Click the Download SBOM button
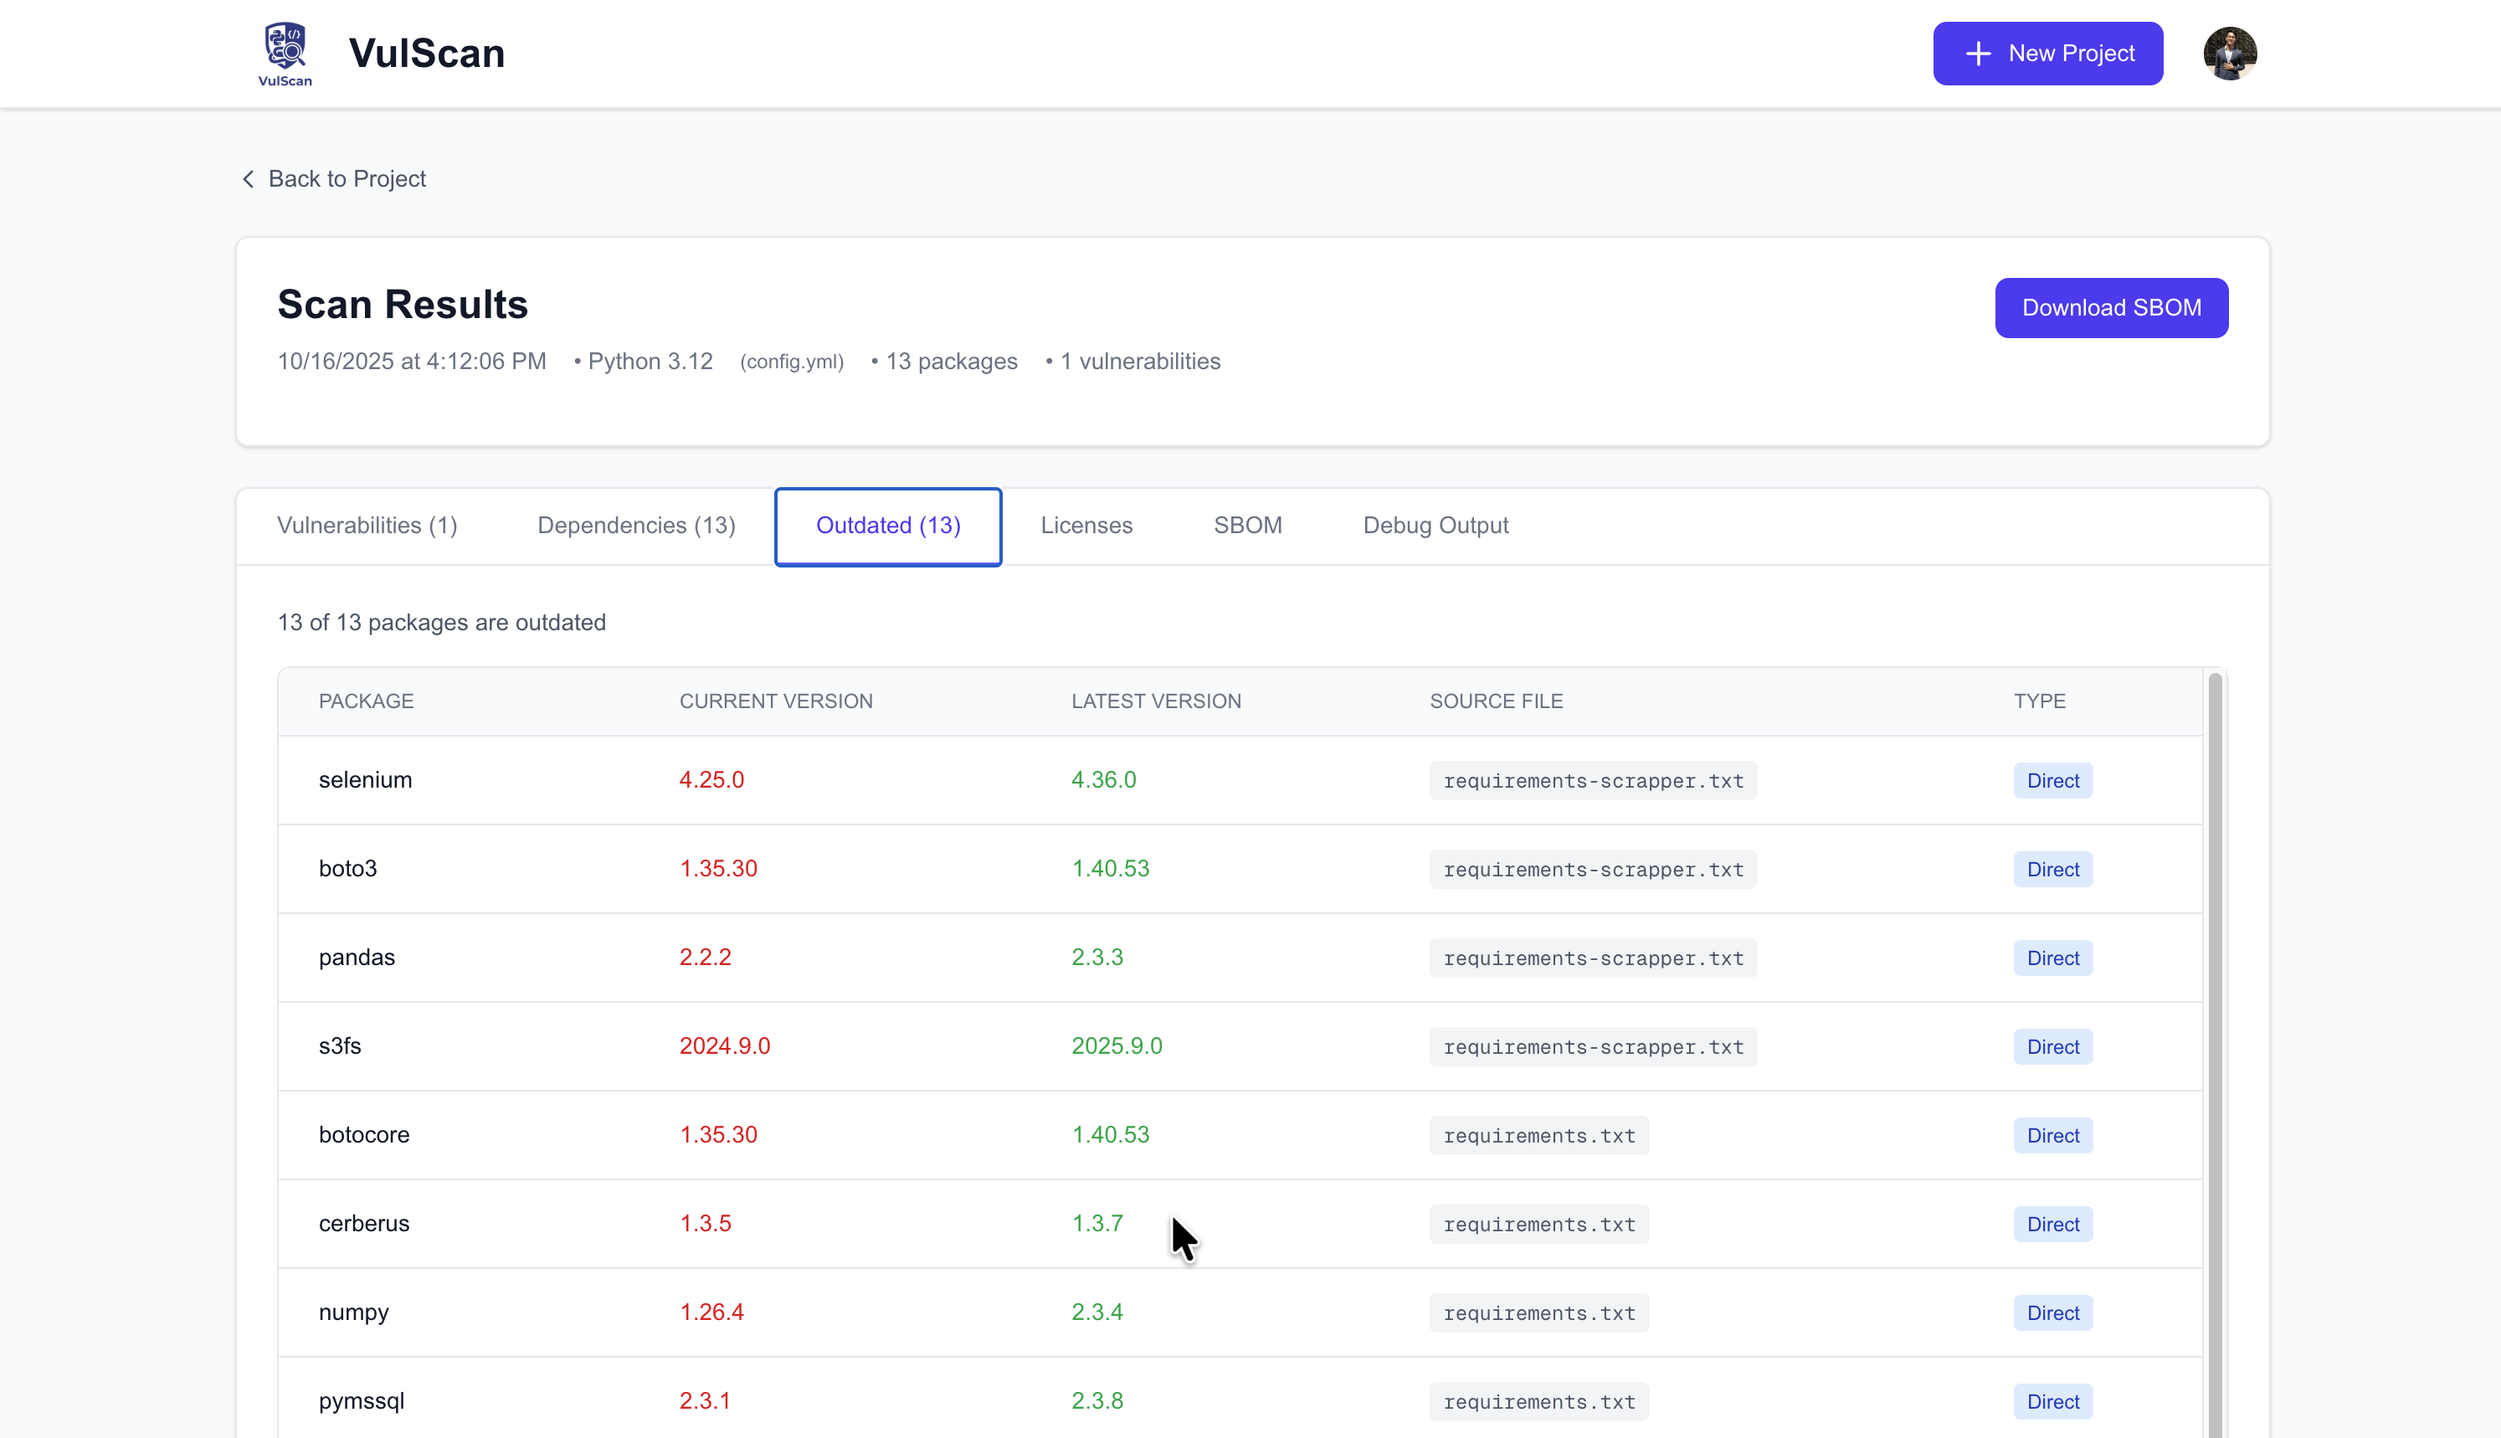 pyautogui.click(x=2110, y=307)
